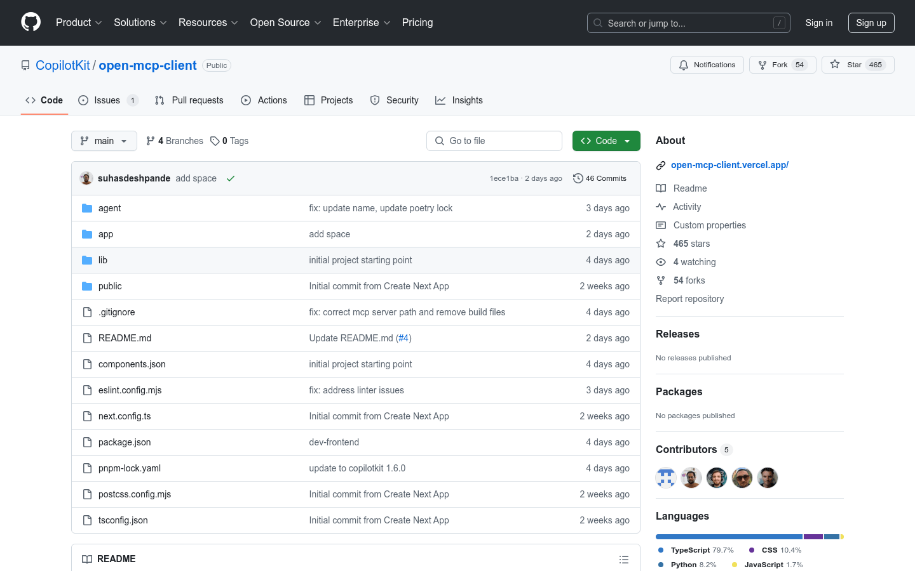
Task: Click the Activity pulse icon in sidebar
Action: [660, 206]
